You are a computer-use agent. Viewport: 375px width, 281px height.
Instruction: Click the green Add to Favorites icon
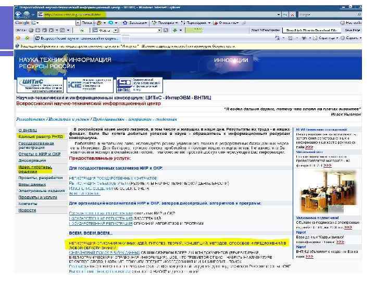[27, 38]
